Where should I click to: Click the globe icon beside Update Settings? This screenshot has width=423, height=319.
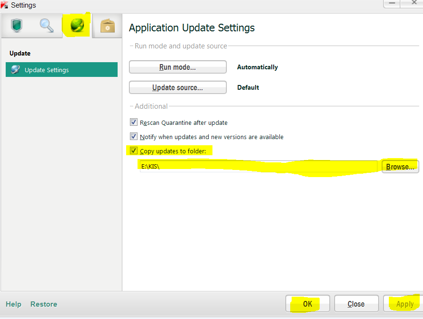(x=16, y=70)
